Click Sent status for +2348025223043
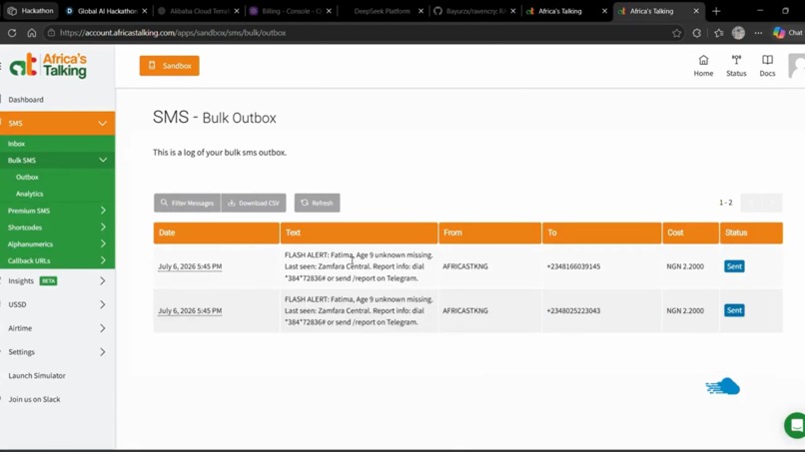 tap(734, 310)
